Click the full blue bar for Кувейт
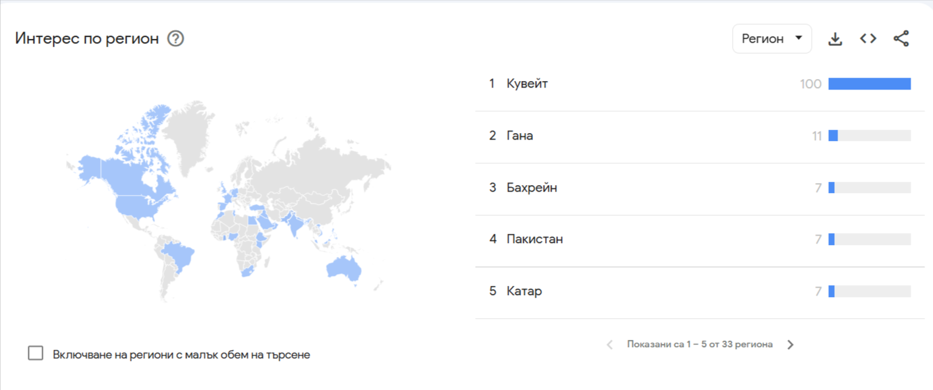This screenshot has height=390, width=933. tap(869, 84)
